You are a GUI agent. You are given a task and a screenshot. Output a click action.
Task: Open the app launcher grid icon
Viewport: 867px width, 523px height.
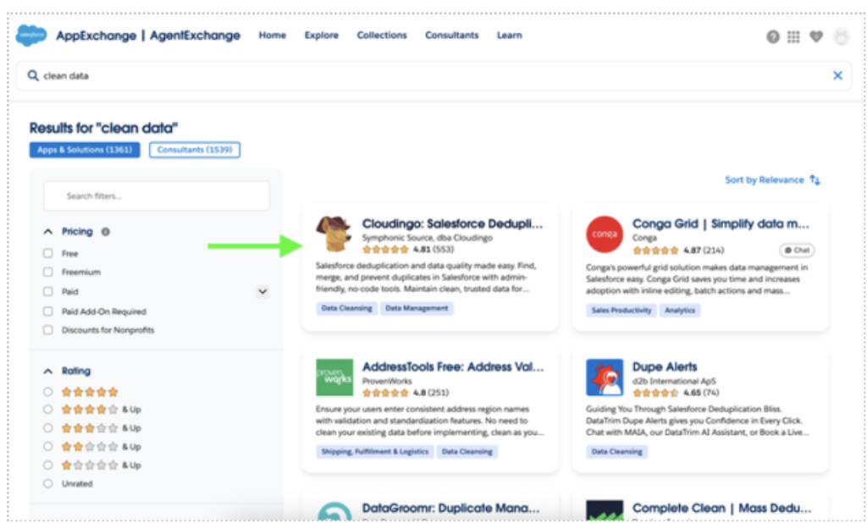(x=793, y=36)
